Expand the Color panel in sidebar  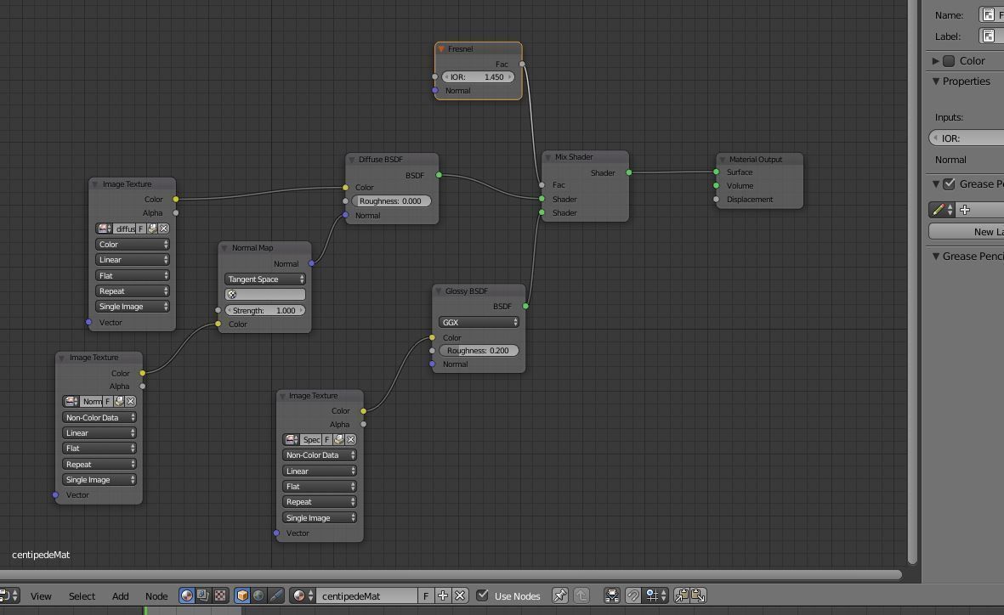point(936,61)
